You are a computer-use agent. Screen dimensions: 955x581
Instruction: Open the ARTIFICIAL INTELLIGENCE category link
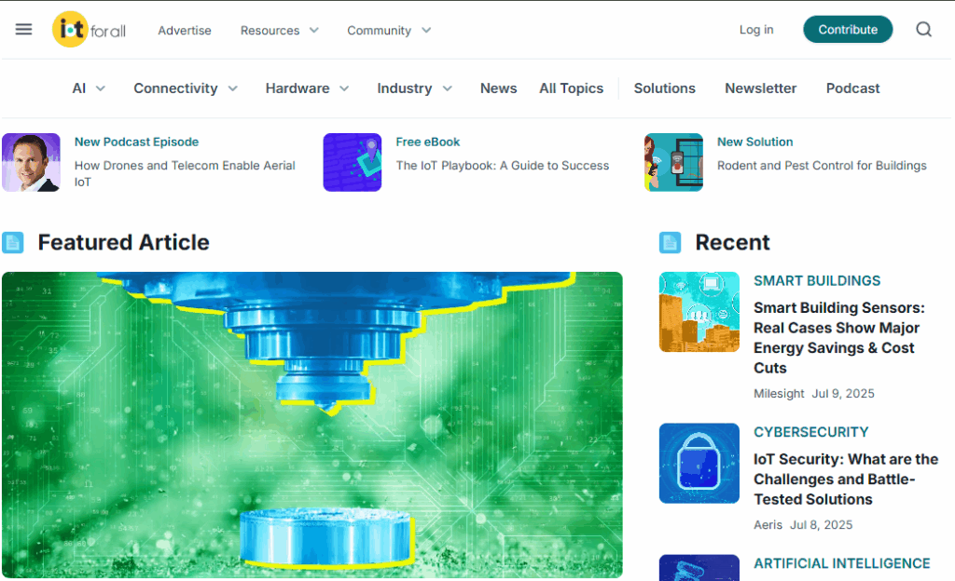pyautogui.click(x=842, y=563)
